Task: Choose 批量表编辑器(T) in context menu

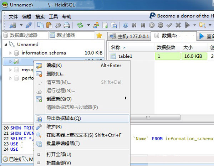Action: [x=82, y=144]
